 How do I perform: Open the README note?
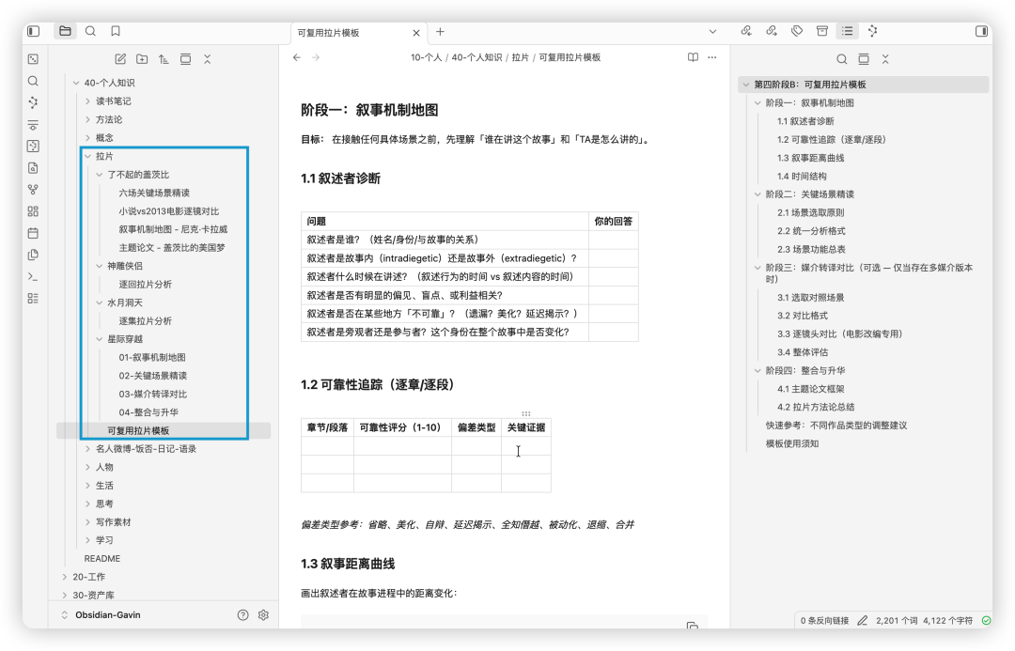click(x=102, y=558)
